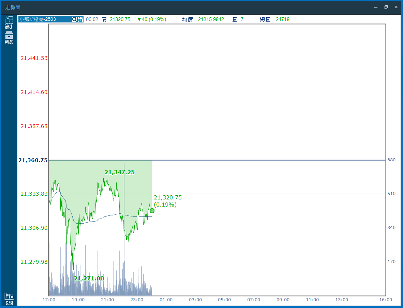
Task: Restore down the 走勢圖 window
Action: click(x=386, y=7)
